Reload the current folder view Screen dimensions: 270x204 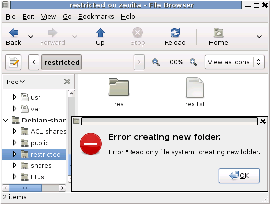pyautogui.click(x=175, y=33)
